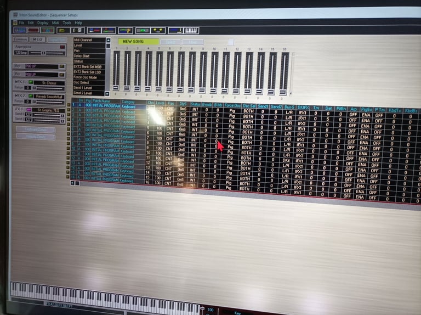Screen dimensions: 421x315
Task: Click the two yellow dots toolbar icon
Action: 158,30
